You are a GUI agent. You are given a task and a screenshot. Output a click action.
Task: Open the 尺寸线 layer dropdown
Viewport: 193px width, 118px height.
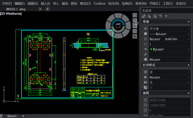click(x=169, y=29)
